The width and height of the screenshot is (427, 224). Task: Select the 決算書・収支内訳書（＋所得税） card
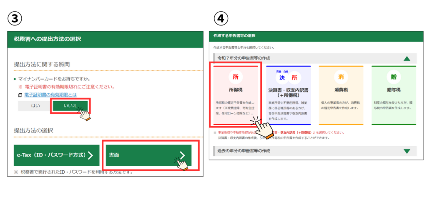point(289,95)
